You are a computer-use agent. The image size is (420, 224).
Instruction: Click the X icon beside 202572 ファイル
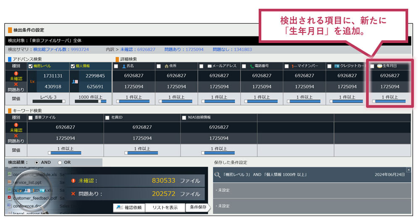coord(73,193)
